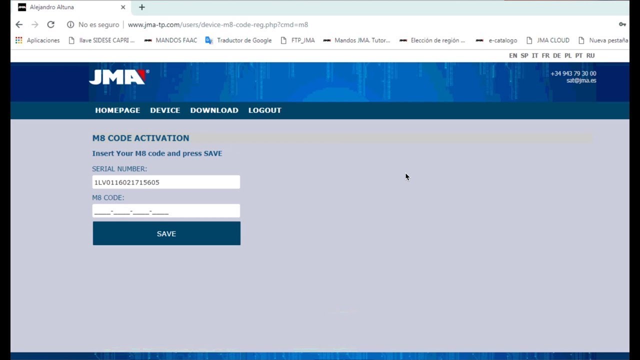Open the e-catalogo bookmark
640x360 pixels.
point(496,40)
